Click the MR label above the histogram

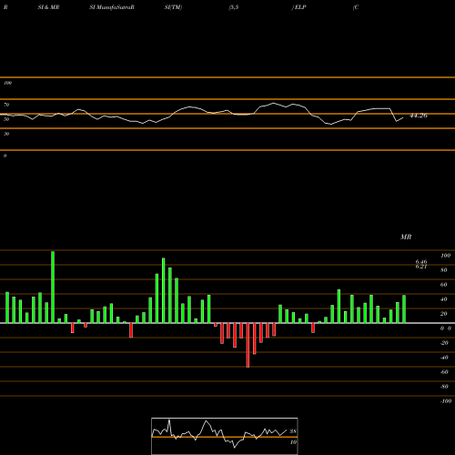tap(406, 237)
